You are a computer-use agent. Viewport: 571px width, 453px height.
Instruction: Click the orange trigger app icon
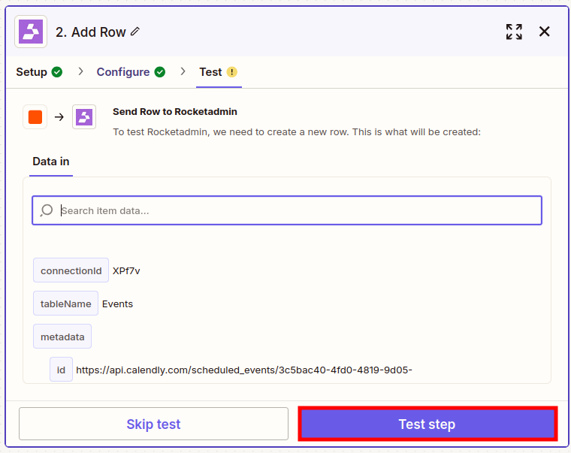pos(35,117)
